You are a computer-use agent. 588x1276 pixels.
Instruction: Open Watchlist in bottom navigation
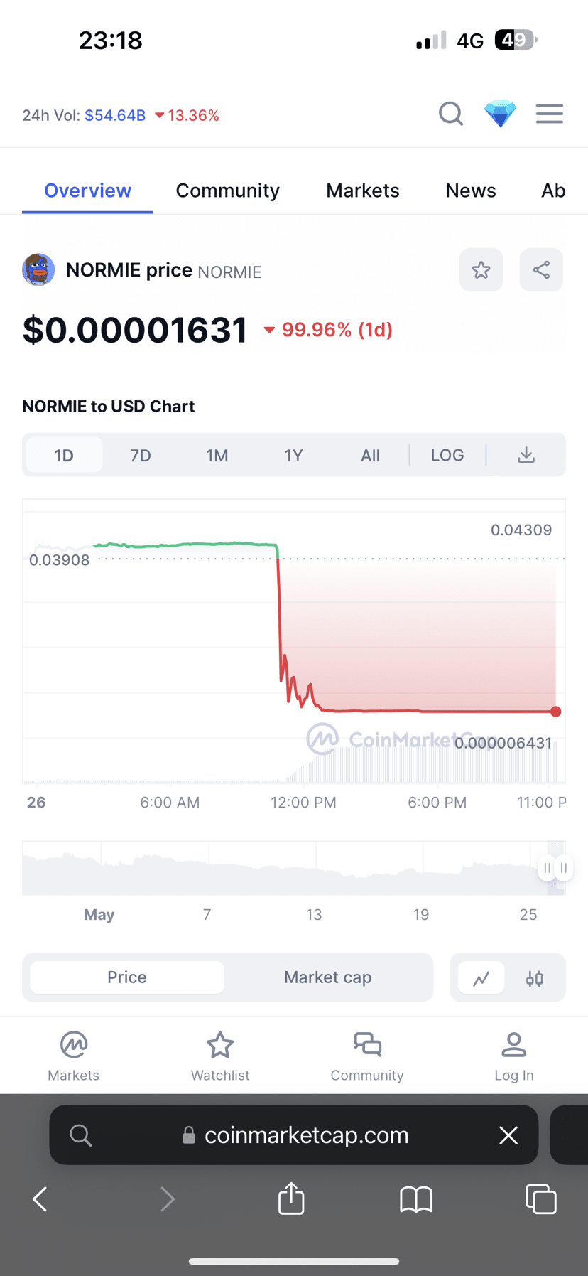220,1056
